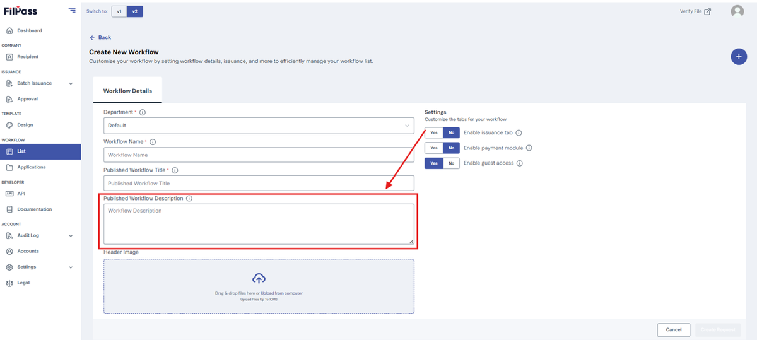Click into the Workflow Description textarea
The height and width of the screenshot is (340, 757).
[x=259, y=224]
